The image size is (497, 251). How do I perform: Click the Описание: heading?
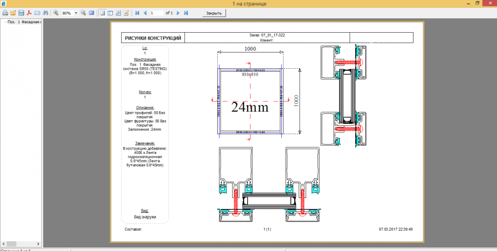pyautogui.click(x=145, y=107)
